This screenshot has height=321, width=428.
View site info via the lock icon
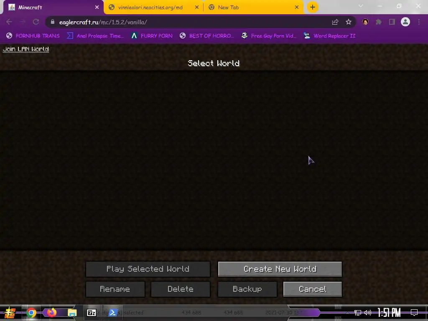tap(53, 22)
